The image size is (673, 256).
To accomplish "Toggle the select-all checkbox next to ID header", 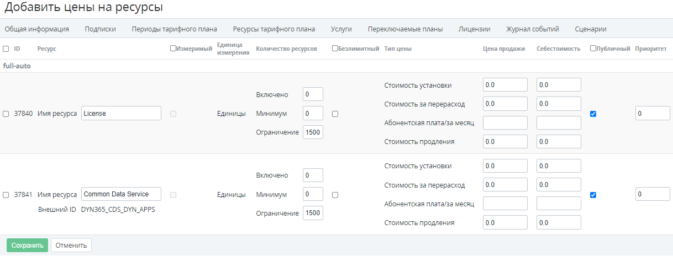I will pyautogui.click(x=6, y=49).
